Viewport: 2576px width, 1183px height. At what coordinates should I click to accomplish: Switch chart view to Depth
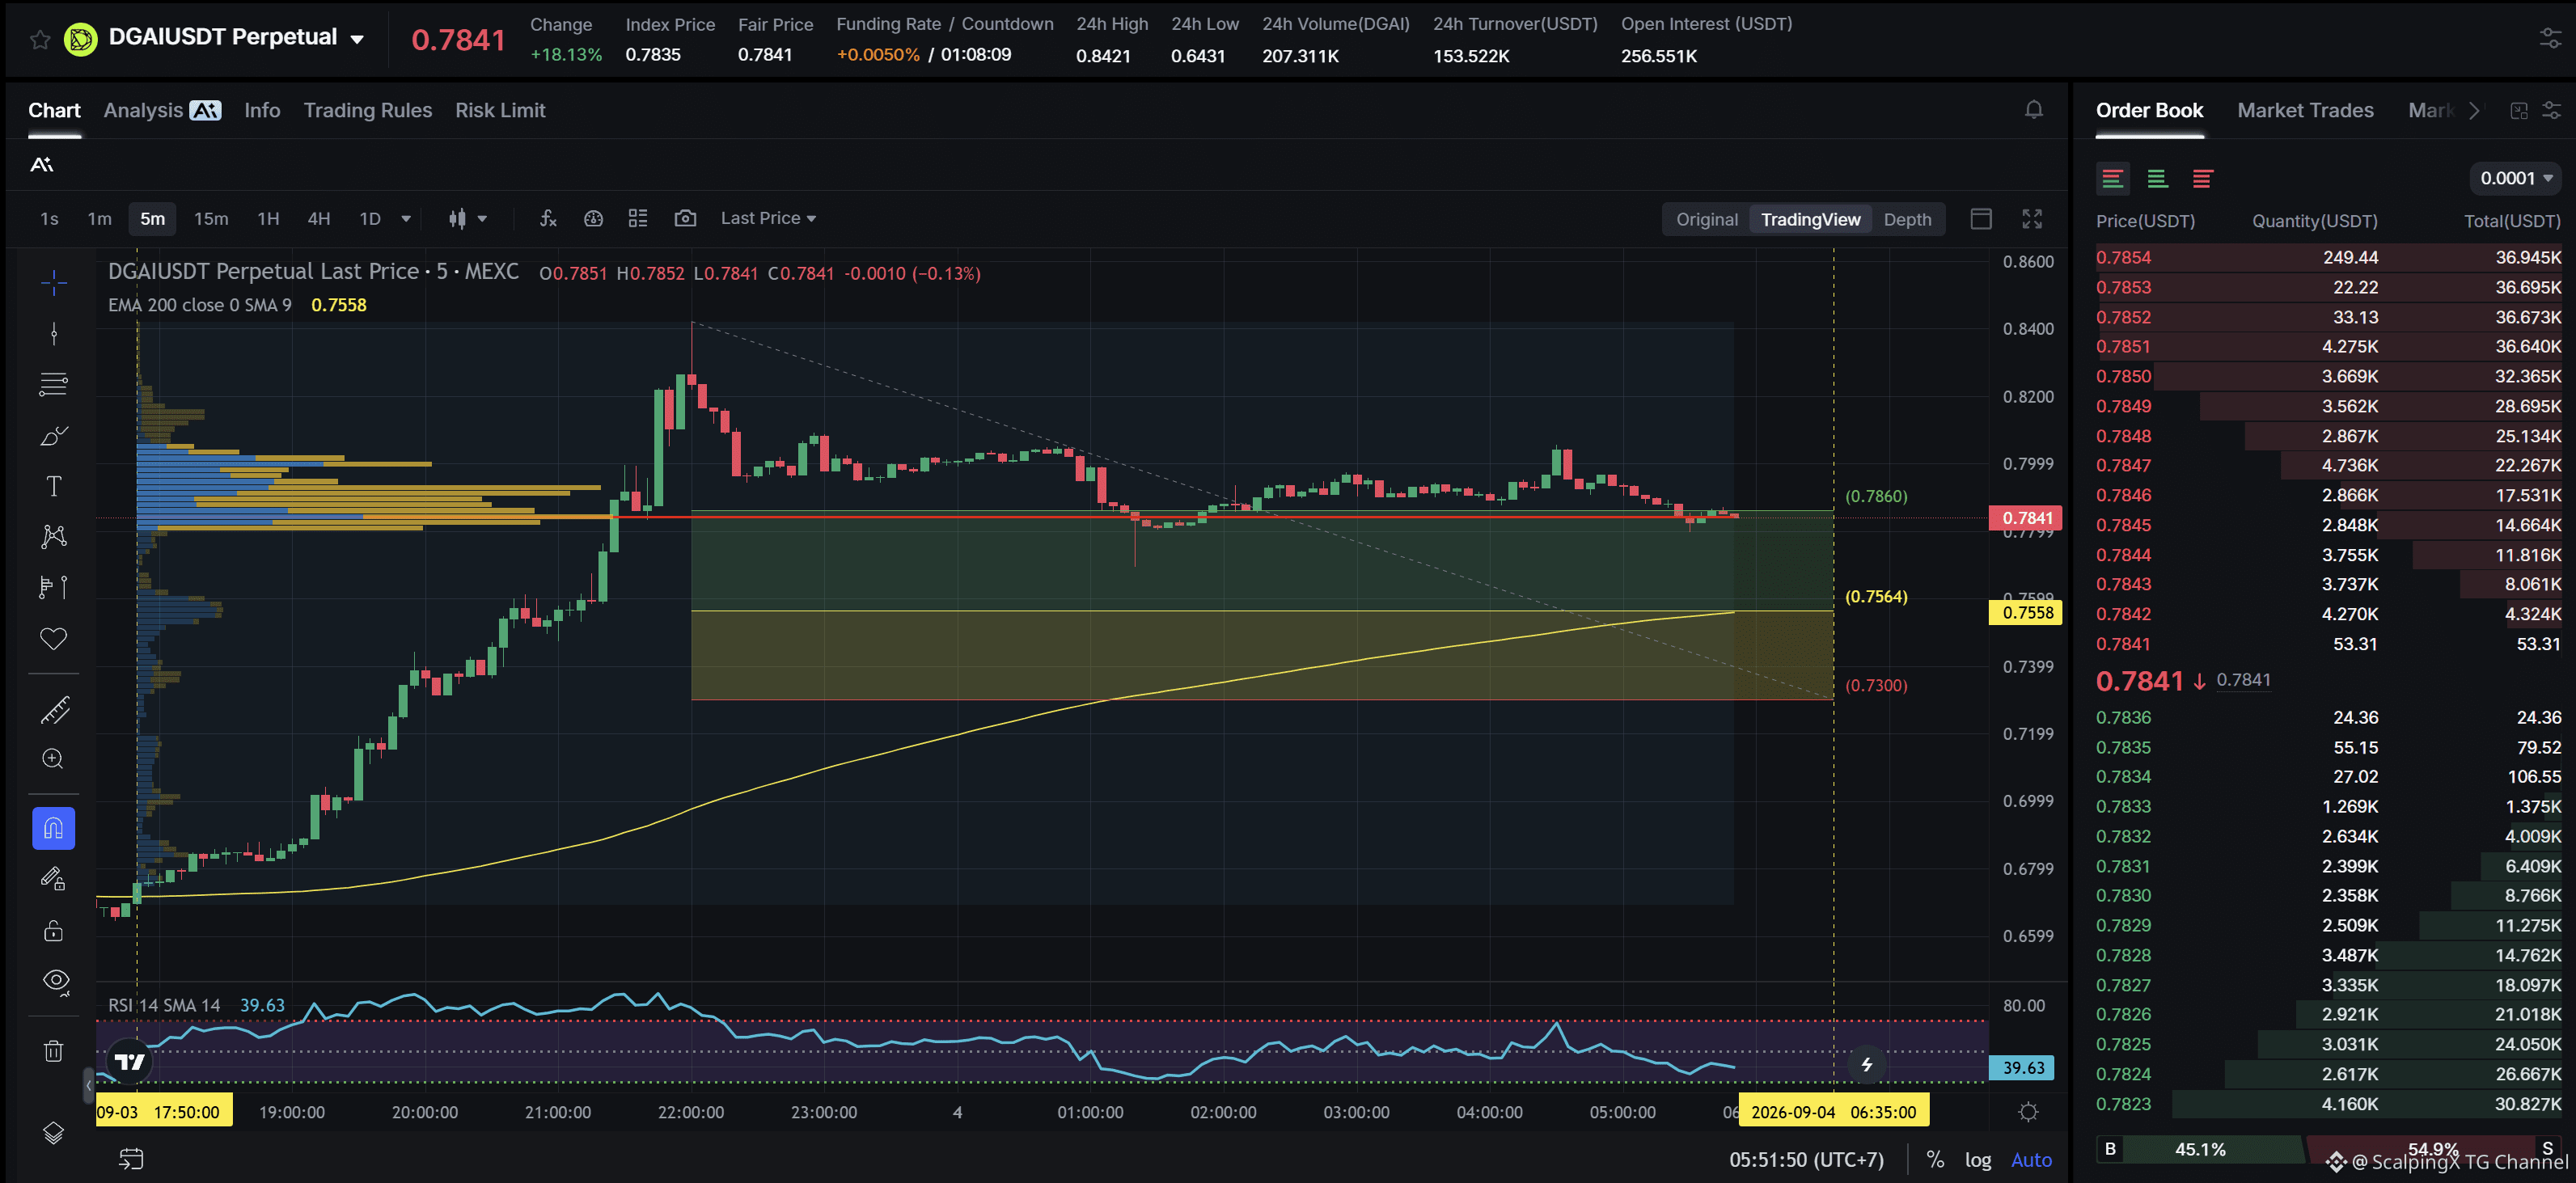(1907, 219)
